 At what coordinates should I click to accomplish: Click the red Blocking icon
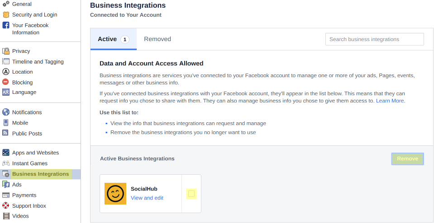click(6, 82)
